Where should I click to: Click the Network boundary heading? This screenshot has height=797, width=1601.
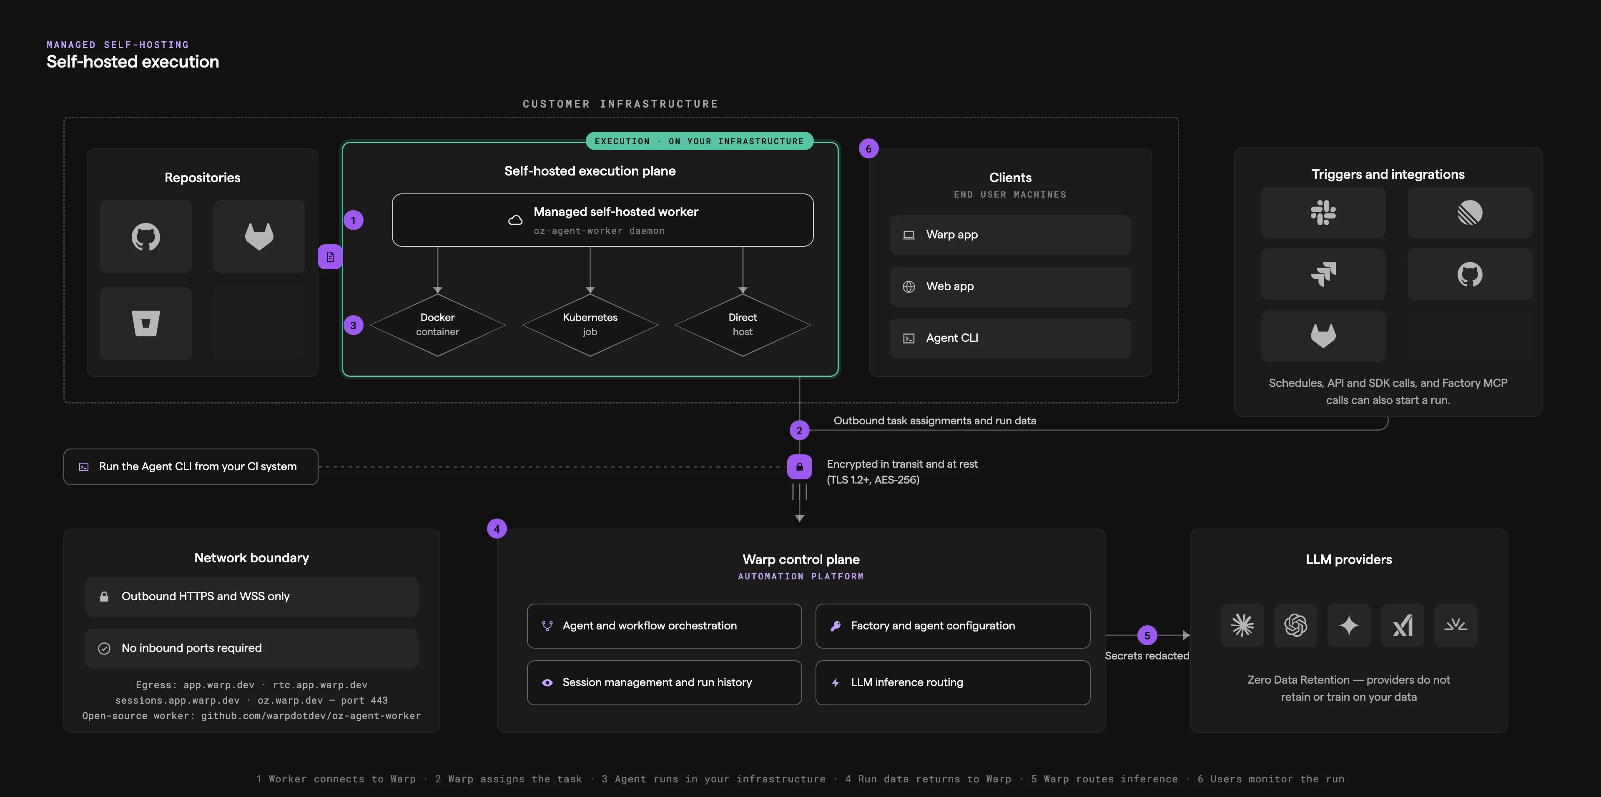252,558
